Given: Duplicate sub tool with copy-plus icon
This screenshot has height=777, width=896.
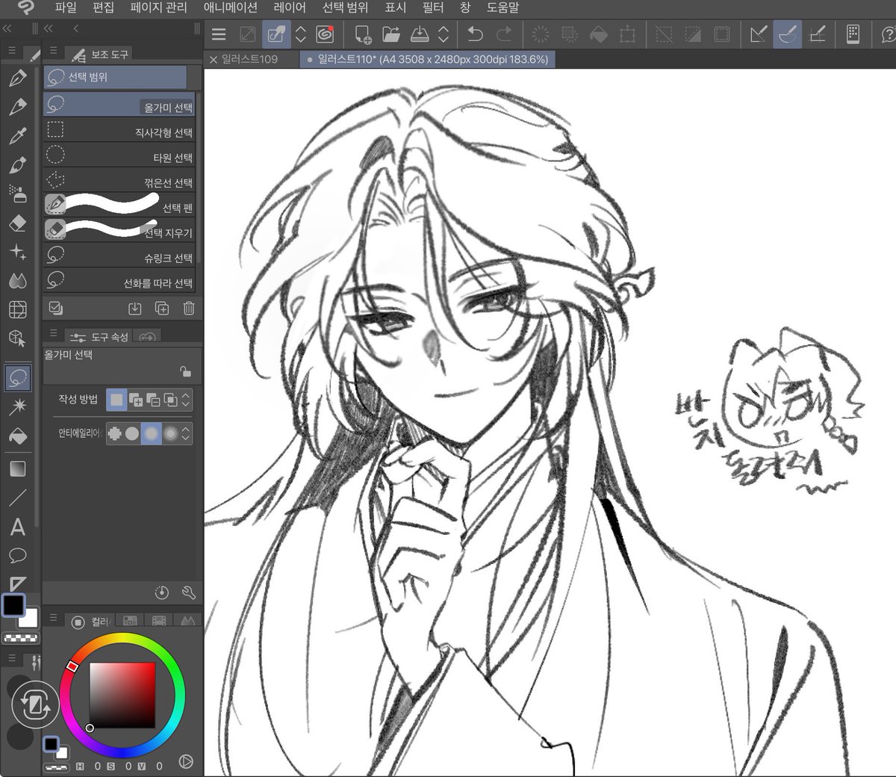Looking at the screenshot, I should (161, 308).
